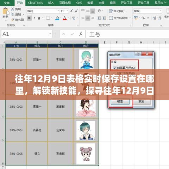Click the text Orientation icon
Screen dimensions: 169x169
(x=99, y=11)
